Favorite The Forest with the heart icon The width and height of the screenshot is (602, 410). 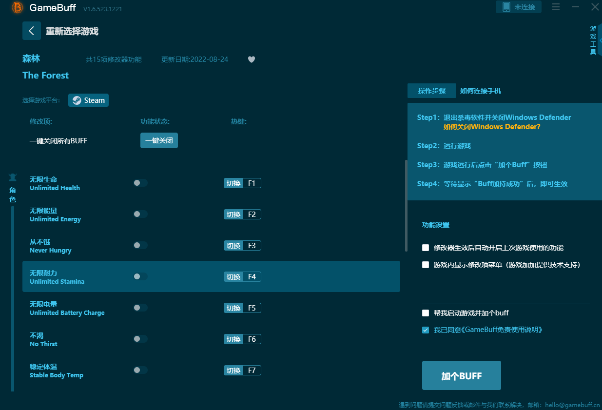(252, 59)
